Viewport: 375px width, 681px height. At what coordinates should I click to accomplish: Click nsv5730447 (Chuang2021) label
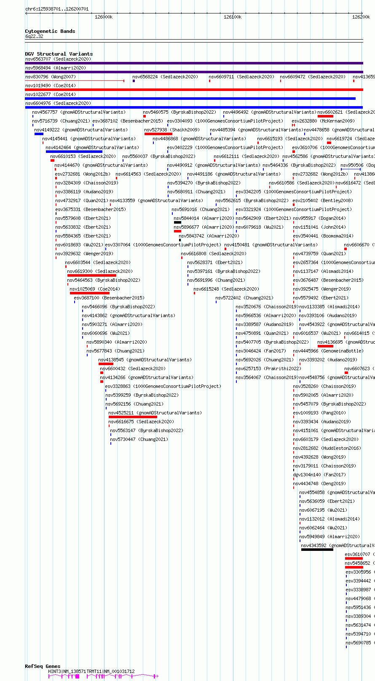coord(139,439)
